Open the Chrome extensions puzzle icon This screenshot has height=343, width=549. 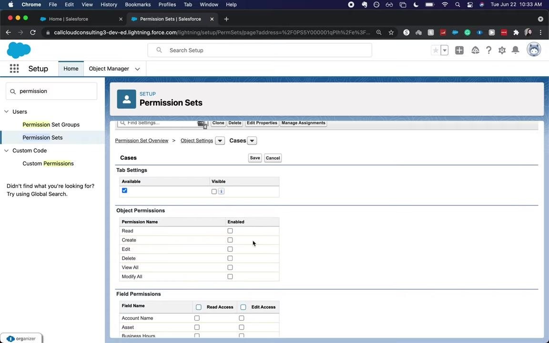click(516, 32)
